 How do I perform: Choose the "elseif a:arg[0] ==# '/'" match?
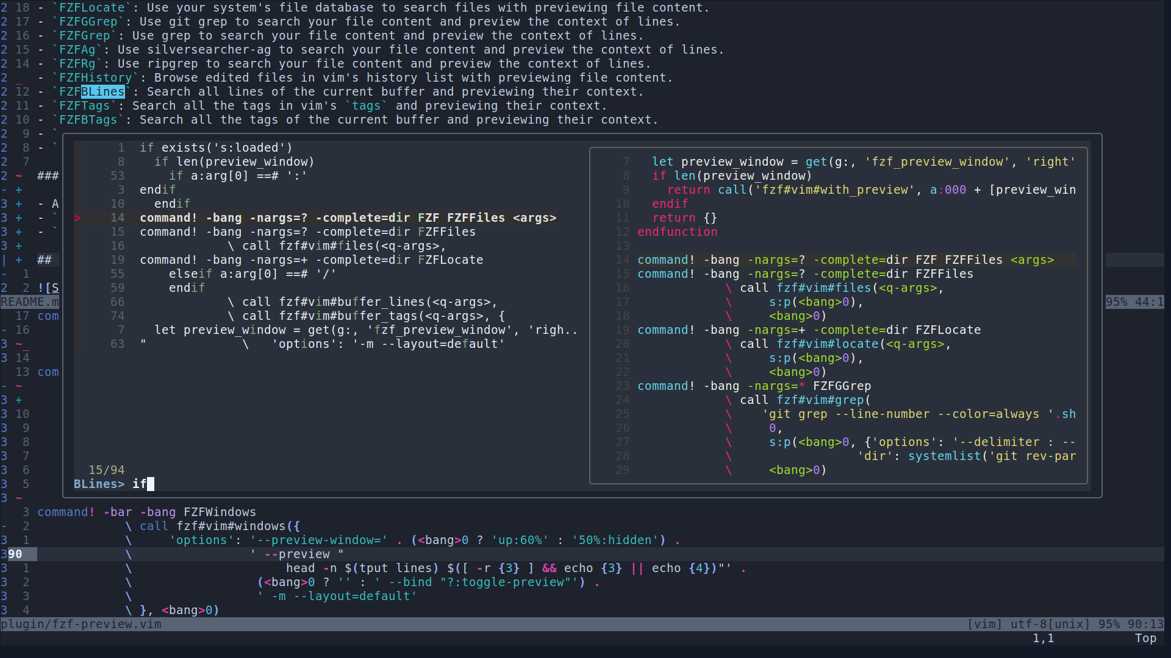pyautogui.click(x=252, y=274)
